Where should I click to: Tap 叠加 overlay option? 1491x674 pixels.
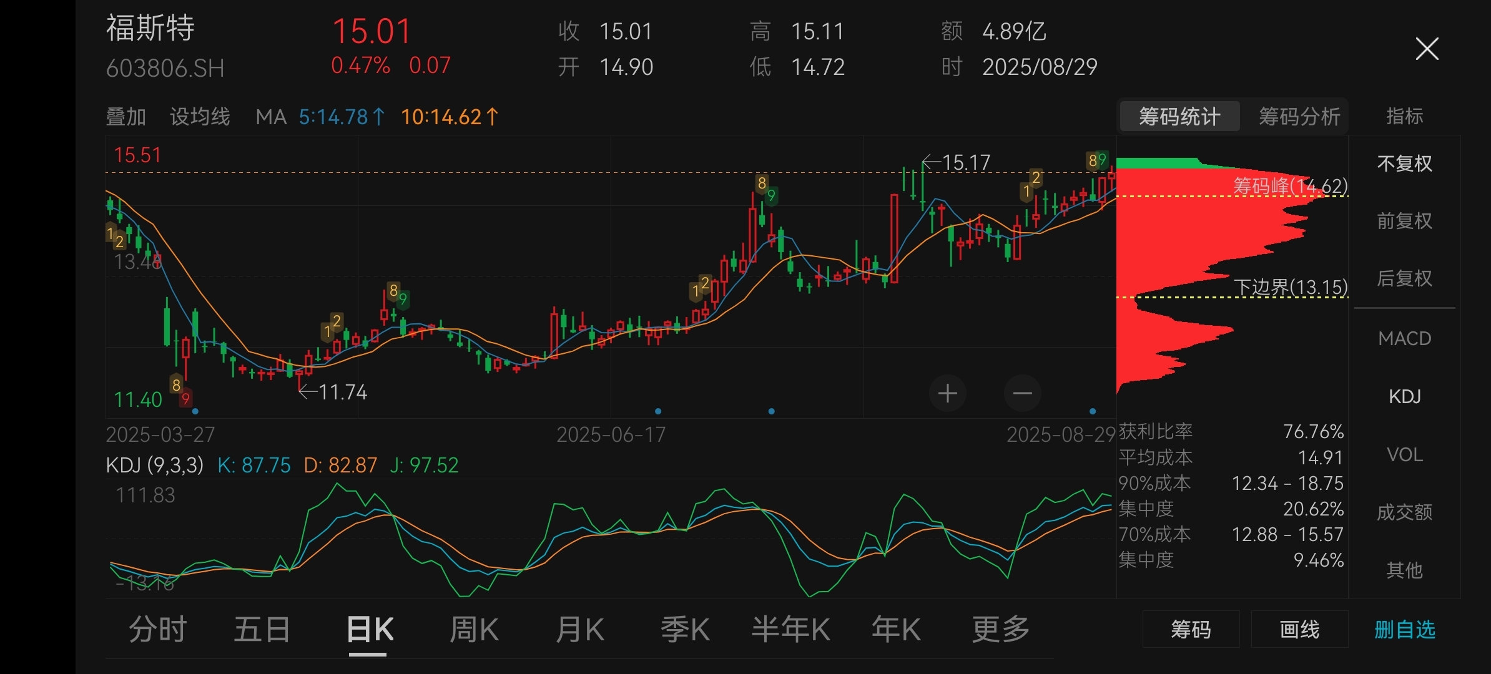[x=125, y=117]
